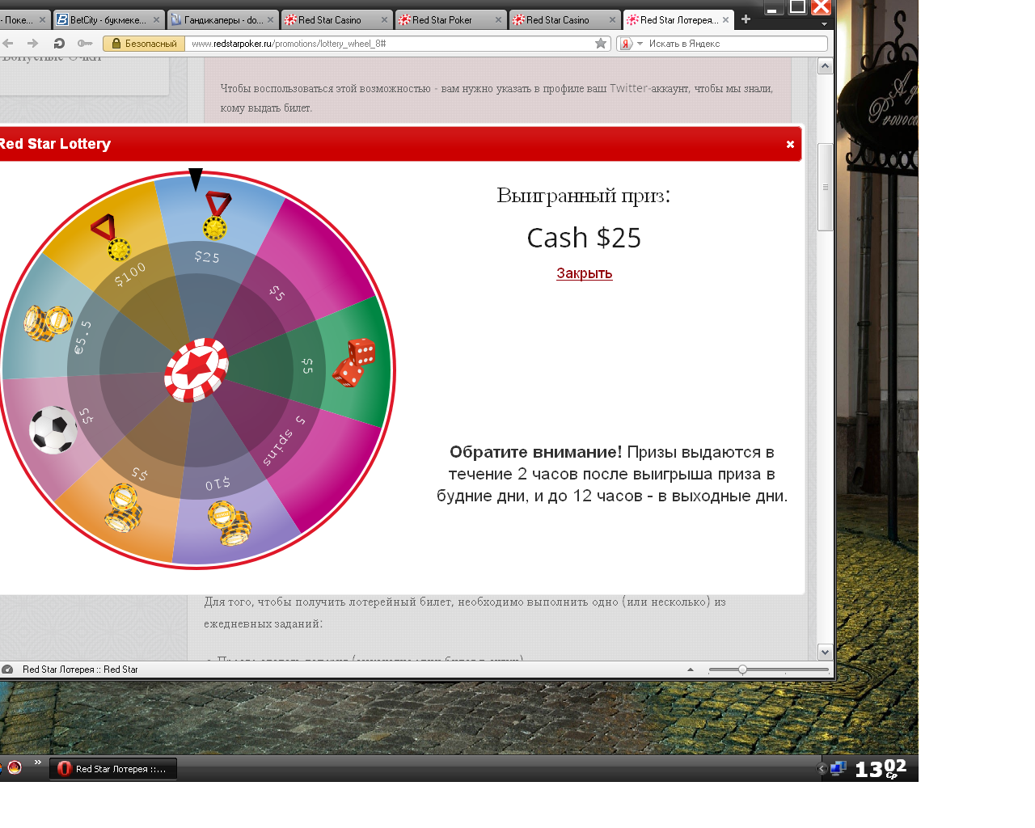Go back with the browser back arrow

point(8,44)
